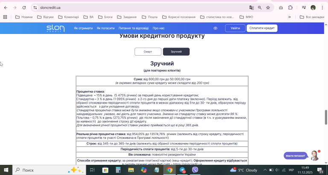Open the 5°C Cloudy weather widget
The height and width of the screenshot is (175, 328).
tap(243, 170)
